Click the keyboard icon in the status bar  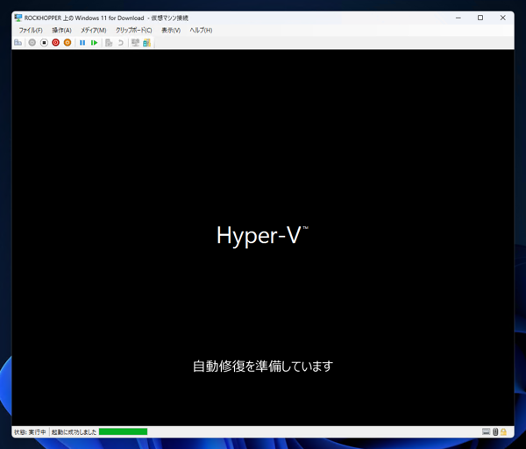[486, 431]
